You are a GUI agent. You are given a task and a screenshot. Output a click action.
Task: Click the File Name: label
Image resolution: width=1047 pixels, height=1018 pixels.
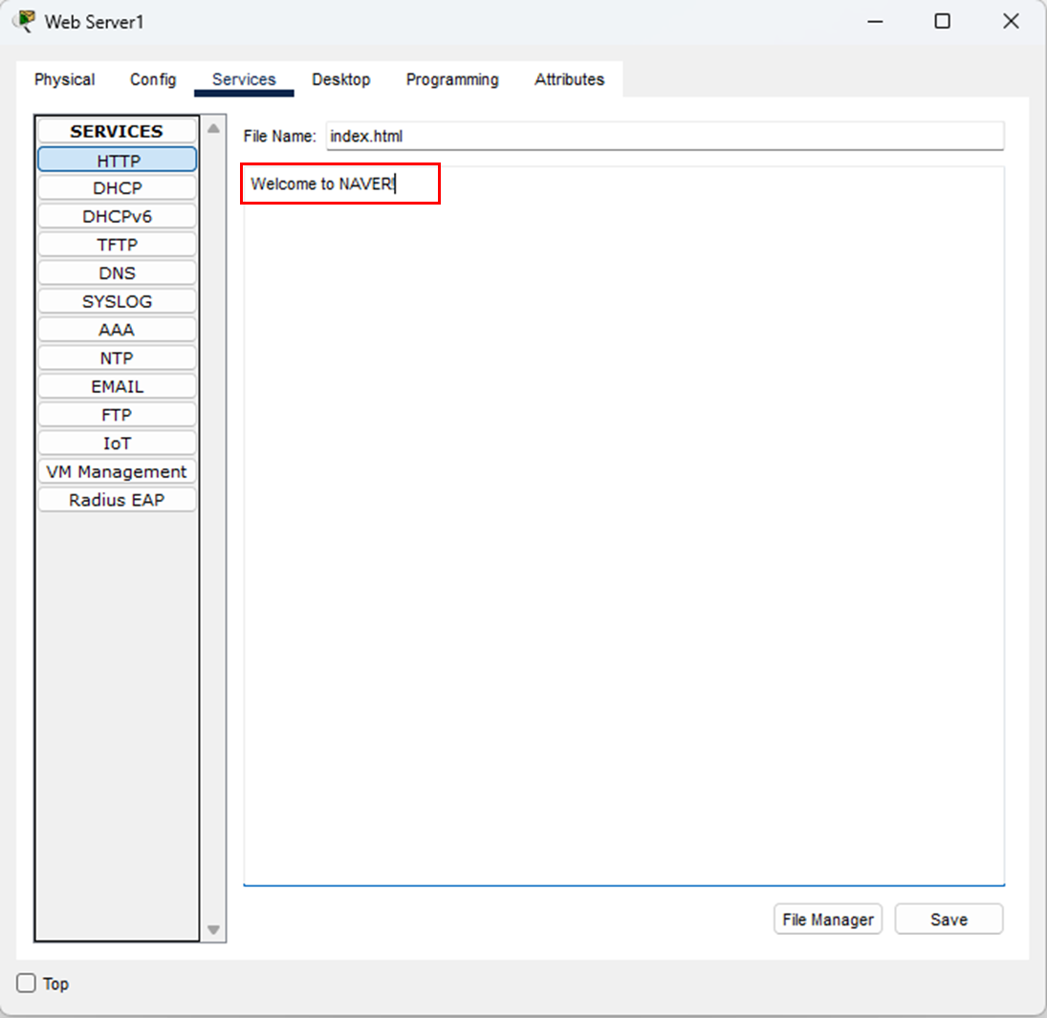pyautogui.click(x=280, y=136)
